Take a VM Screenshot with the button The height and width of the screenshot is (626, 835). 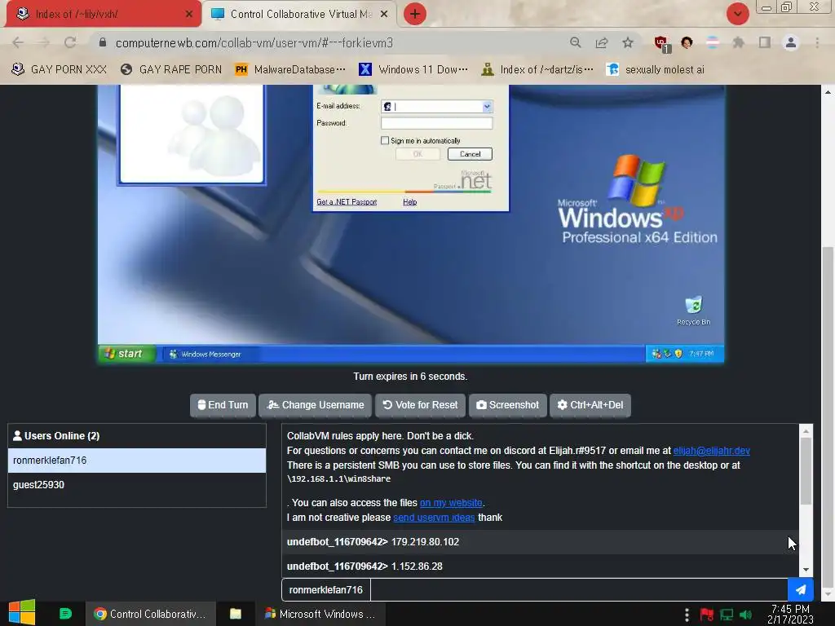[x=507, y=405]
